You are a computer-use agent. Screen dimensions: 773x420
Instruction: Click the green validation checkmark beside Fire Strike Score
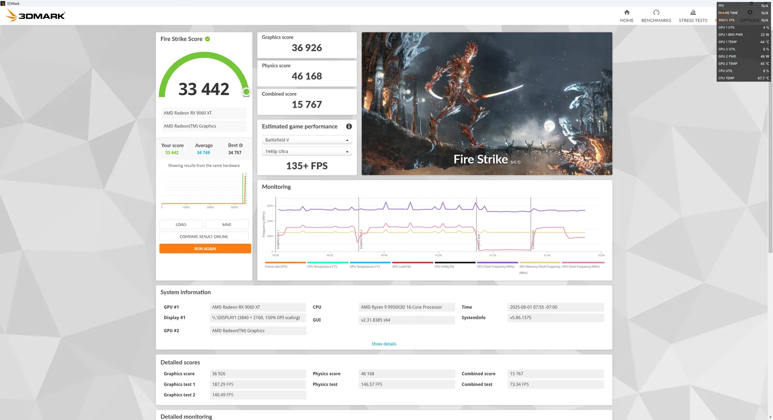(x=207, y=39)
